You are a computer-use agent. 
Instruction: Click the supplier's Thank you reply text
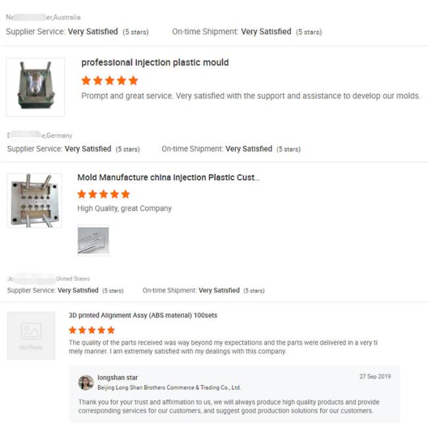[x=228, y=406]
